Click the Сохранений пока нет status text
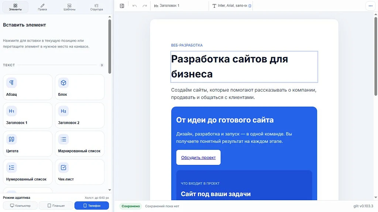The height and width of the screenshot is (212, 378). pyautogui.click(x=162, y=206)
